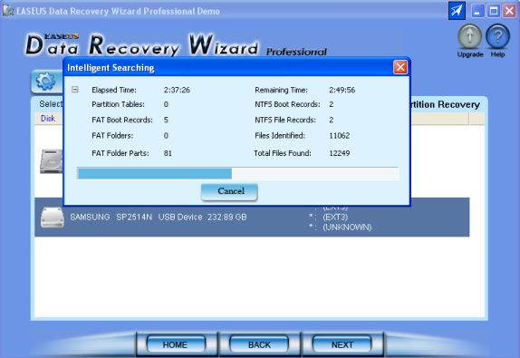520x358 pixels.
Task: Click the FAT Folder Parts value 81
Action: click(x=168, y=153)
